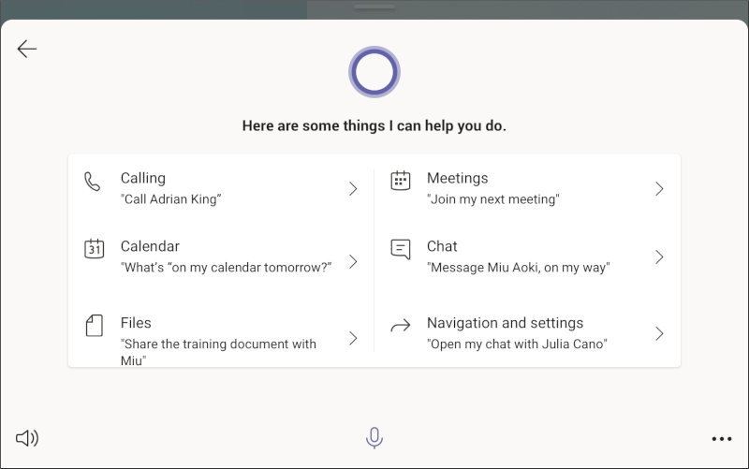
Task: Click the forward arrow icon for Navigation
Action: point(401,326)
